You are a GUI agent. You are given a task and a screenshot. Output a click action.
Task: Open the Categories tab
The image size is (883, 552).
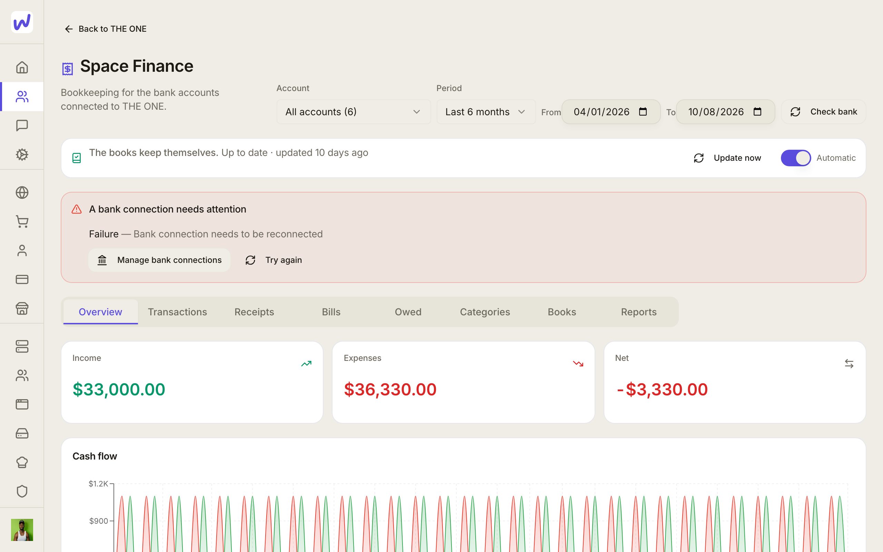485,312
